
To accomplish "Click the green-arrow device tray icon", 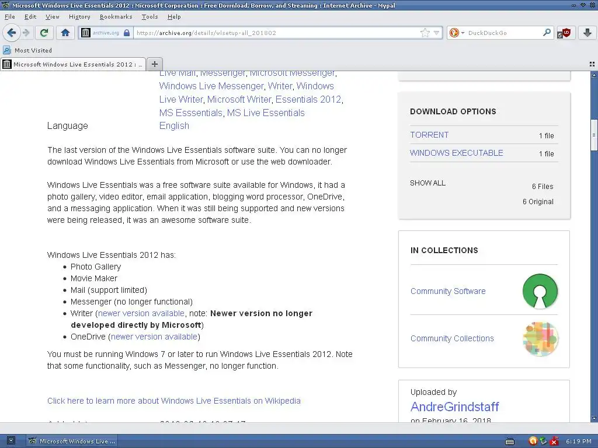I will 544,441.
